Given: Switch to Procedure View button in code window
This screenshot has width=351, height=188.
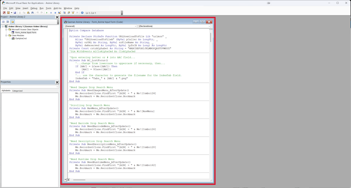Looking at the screenshot, I should coord(65,180).
